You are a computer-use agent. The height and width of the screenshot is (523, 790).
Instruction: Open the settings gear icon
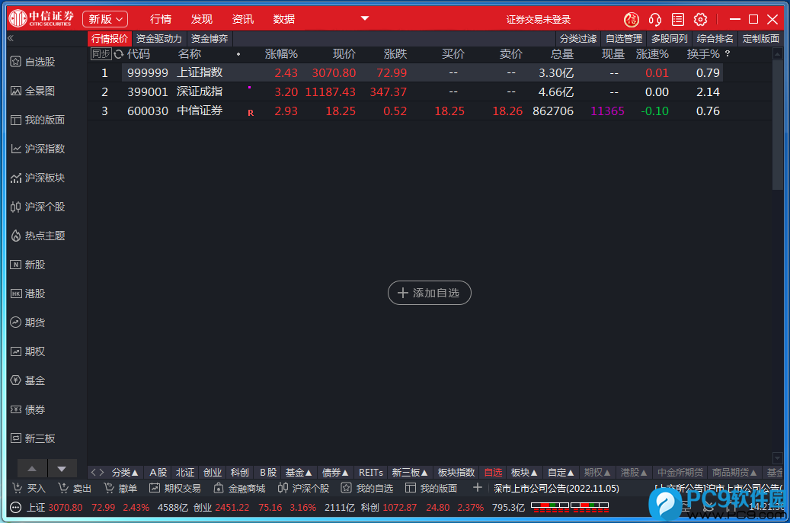tap(700, 20)
